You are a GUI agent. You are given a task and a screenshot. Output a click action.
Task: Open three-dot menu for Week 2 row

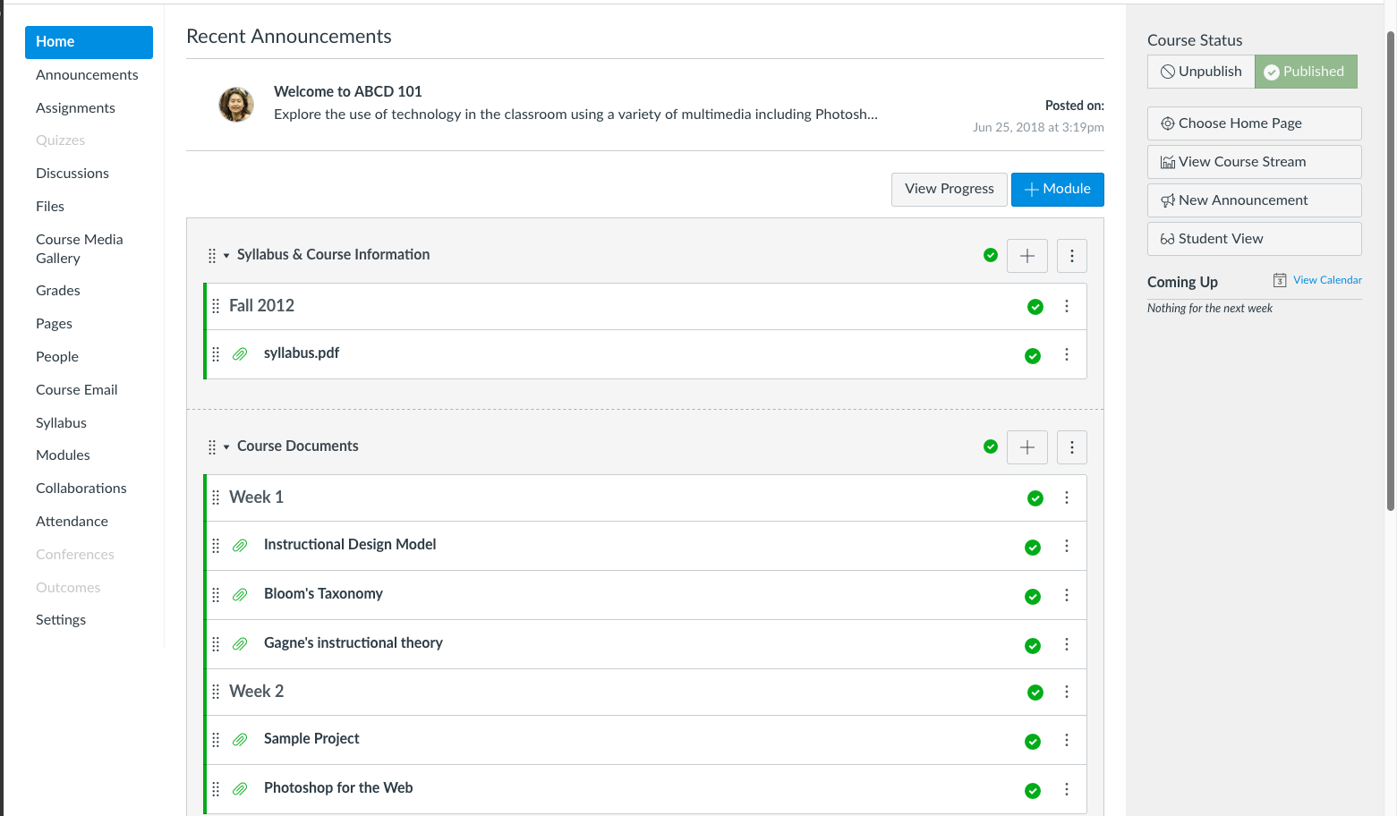click(x=1066, y=692)
